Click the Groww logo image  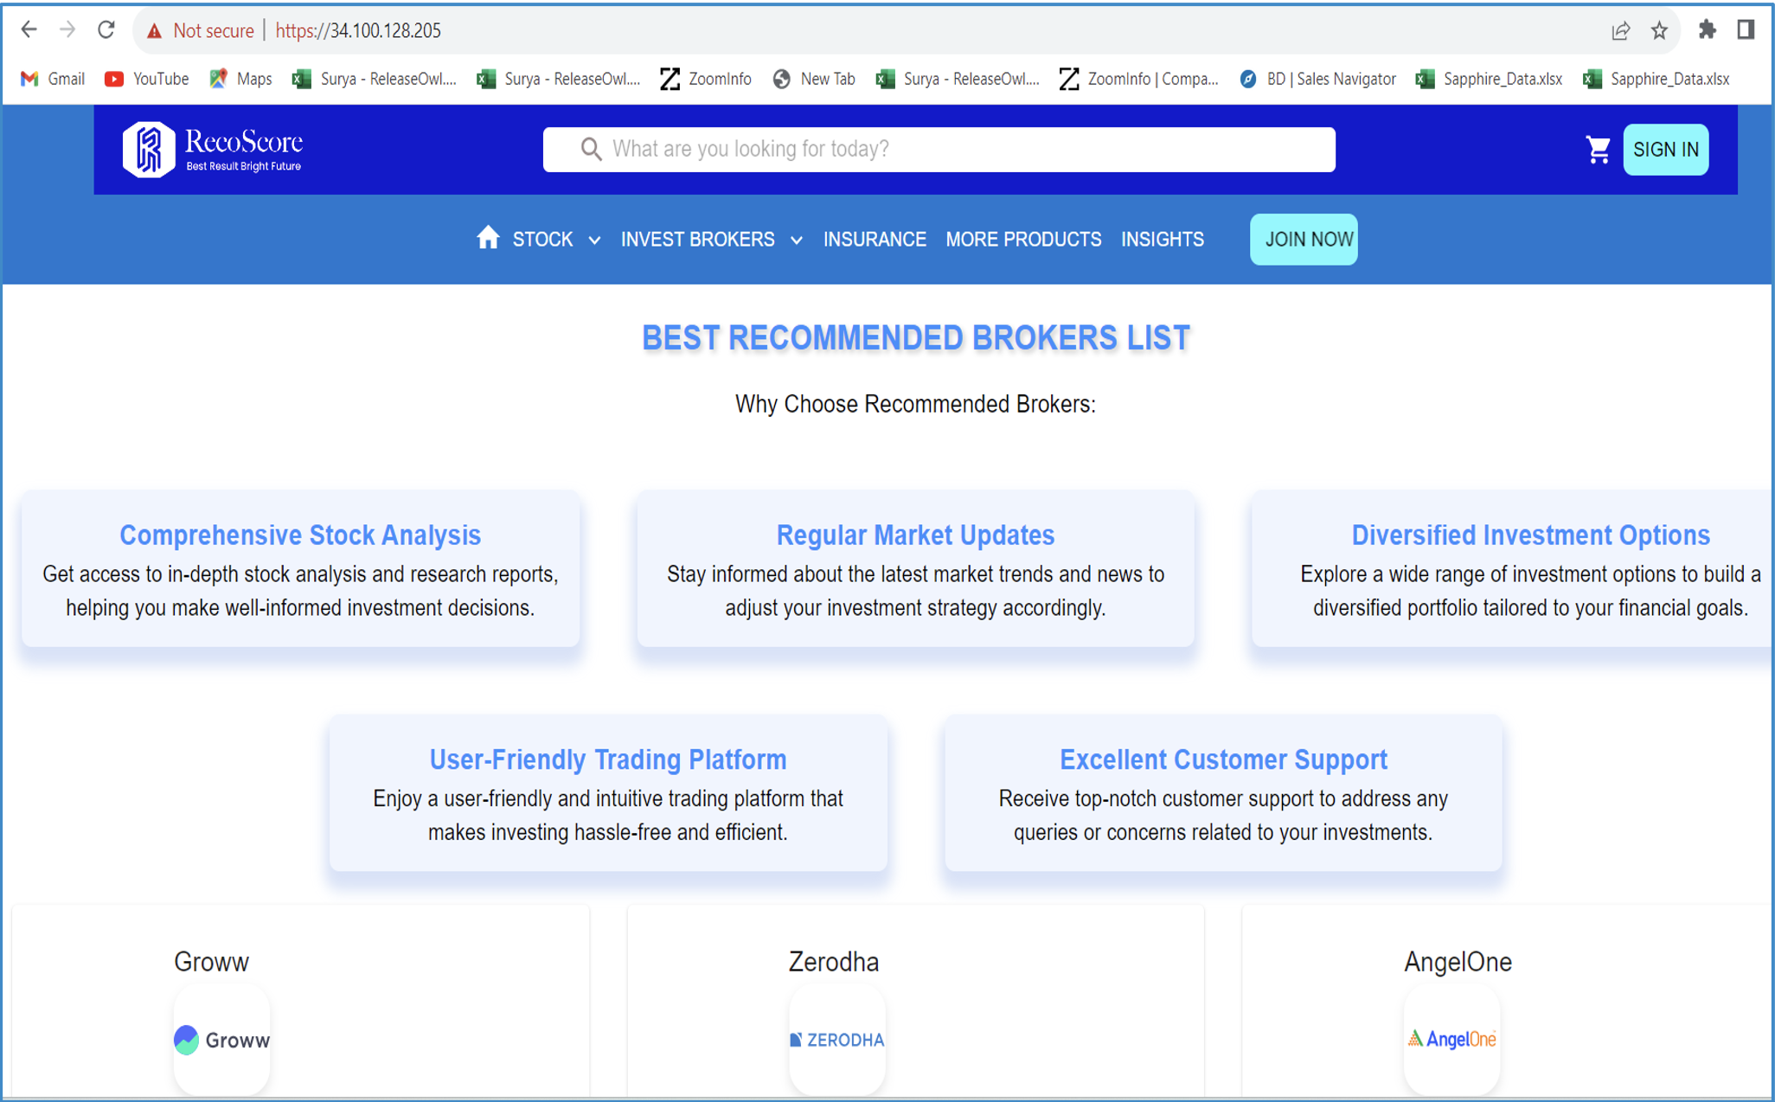(222, 1040)
